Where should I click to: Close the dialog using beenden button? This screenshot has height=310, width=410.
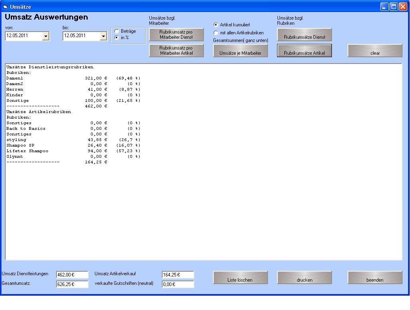coord(375,278)
